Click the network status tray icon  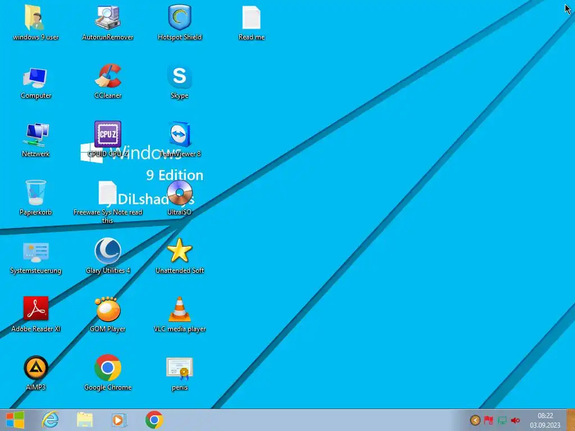[x=502, y=420]
